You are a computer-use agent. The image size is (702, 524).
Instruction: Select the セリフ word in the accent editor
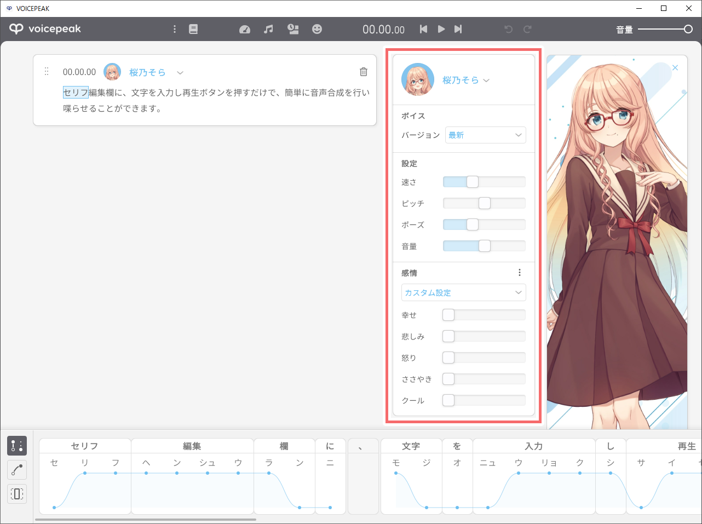[x=85, y=446]
